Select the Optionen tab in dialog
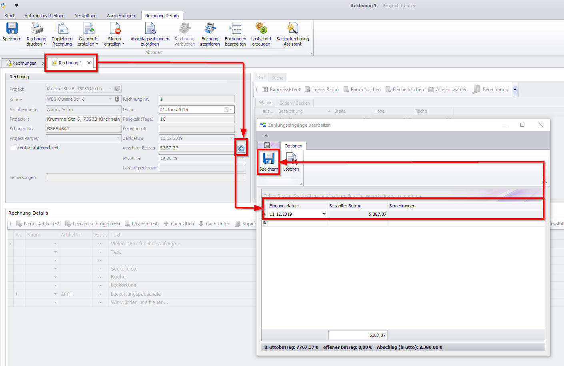Viewport: 564px width, 366px height. point(293,146)
